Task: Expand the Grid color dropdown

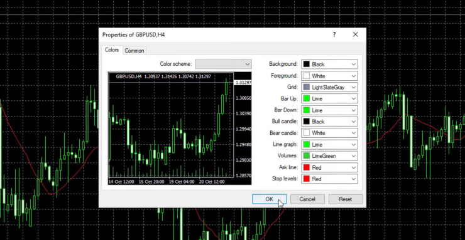Action: point(329,87)
